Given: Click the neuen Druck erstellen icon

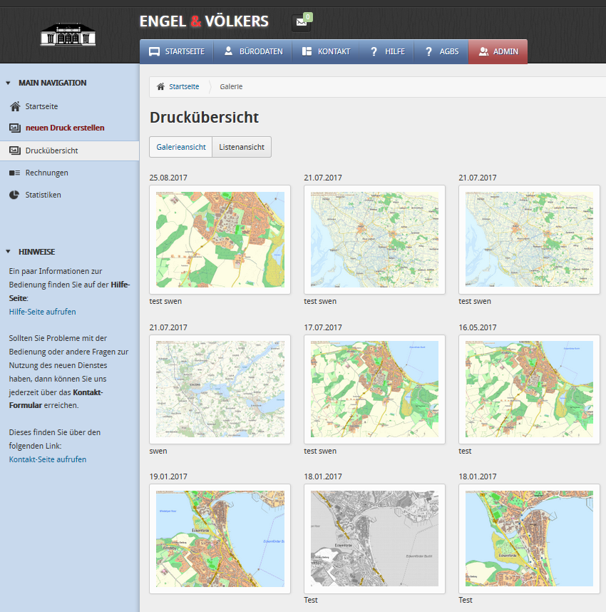Looking at the screenshot, I should coord(15,128).
